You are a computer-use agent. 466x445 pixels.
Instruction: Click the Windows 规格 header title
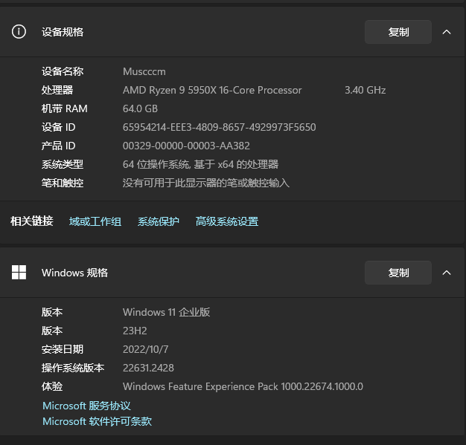click(x=74, y=273)
